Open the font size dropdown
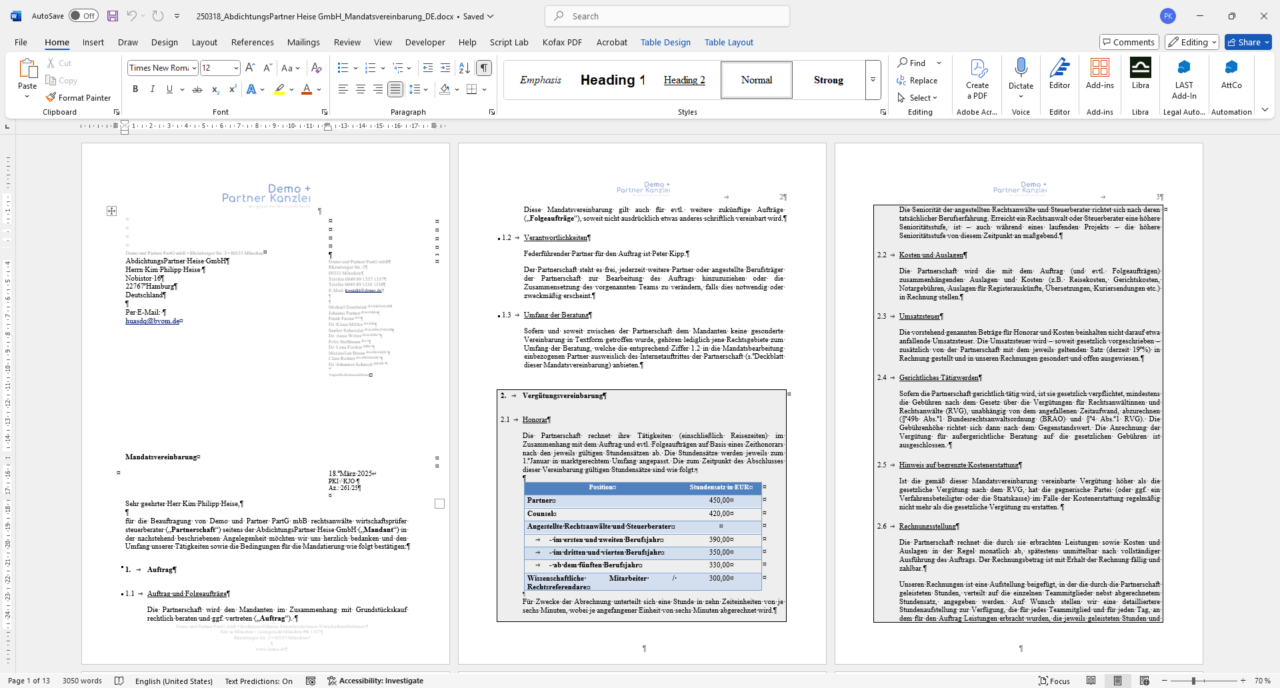Screen dimensions: 1280x688 point(236,68)
